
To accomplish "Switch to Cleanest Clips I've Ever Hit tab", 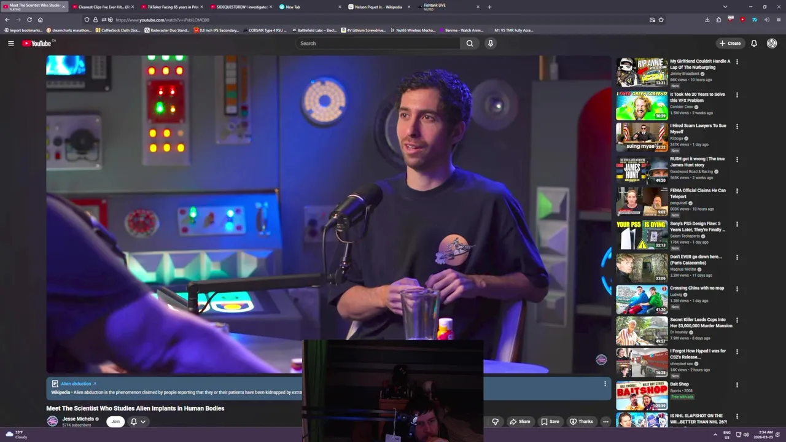I will 103,7.
